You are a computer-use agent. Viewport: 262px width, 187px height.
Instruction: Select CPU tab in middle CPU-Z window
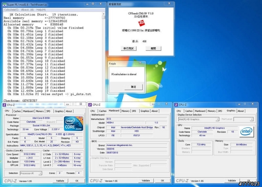pyautogui.click(x=93, y=111)
